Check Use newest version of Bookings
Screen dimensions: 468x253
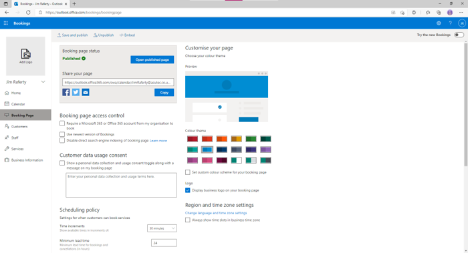click(62, 134)
